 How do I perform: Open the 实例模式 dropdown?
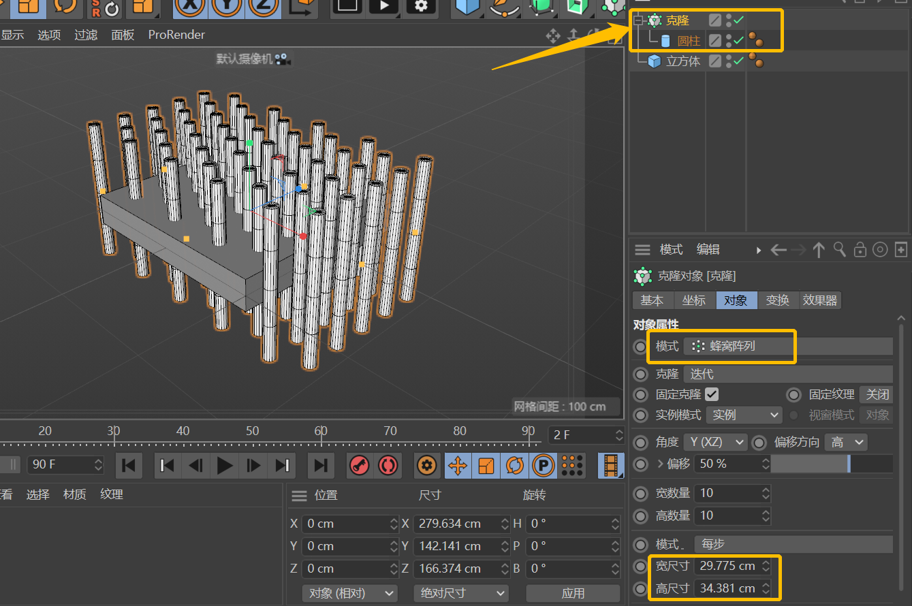(744, 415)
